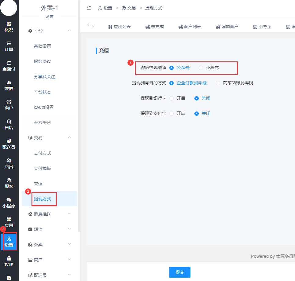Click the 平台 gear icon
The height and width of the screenshot is (281, 295).
click(x=30, y=31)
